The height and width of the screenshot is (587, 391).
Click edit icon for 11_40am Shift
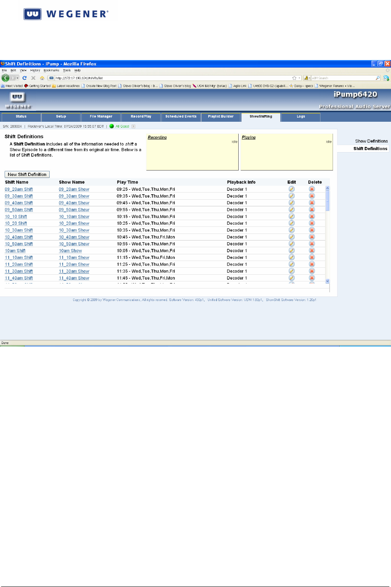[292, 278]
